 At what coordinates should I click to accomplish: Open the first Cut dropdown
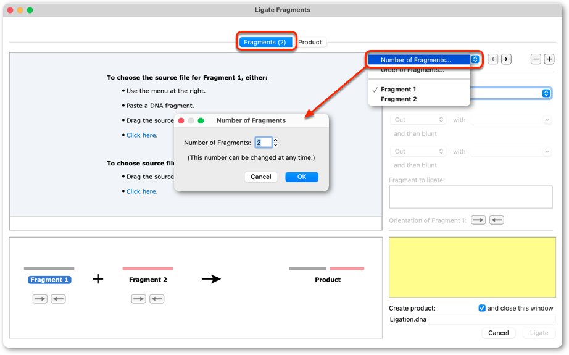418,120
